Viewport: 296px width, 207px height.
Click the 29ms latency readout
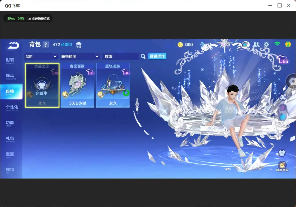(11, 18)
